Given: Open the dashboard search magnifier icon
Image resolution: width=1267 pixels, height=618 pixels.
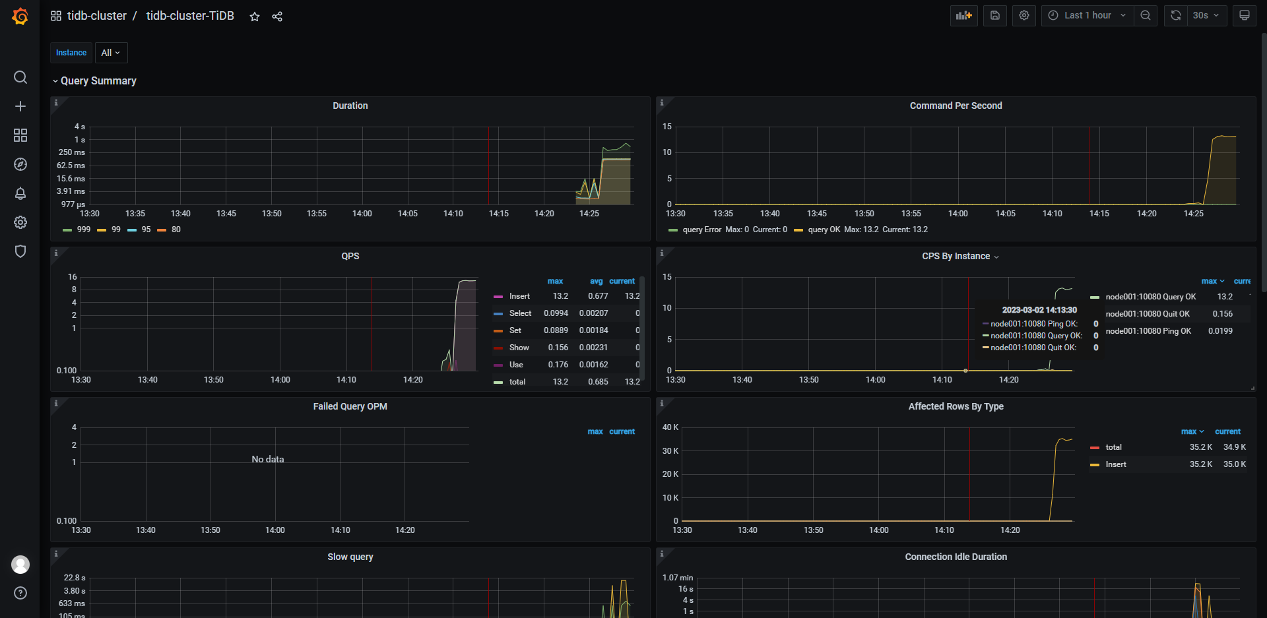Looking at the screenshot, I should click(20, 77).
